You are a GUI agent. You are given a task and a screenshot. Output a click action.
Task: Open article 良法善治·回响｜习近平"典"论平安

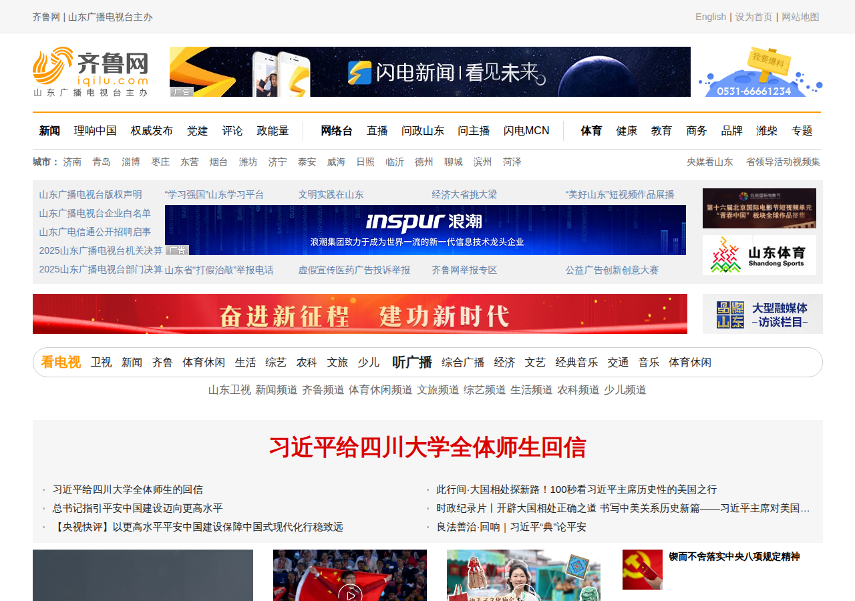click(512, 527)
